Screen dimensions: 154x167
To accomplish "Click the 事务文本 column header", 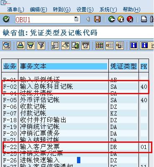I will tap(64, 66).
